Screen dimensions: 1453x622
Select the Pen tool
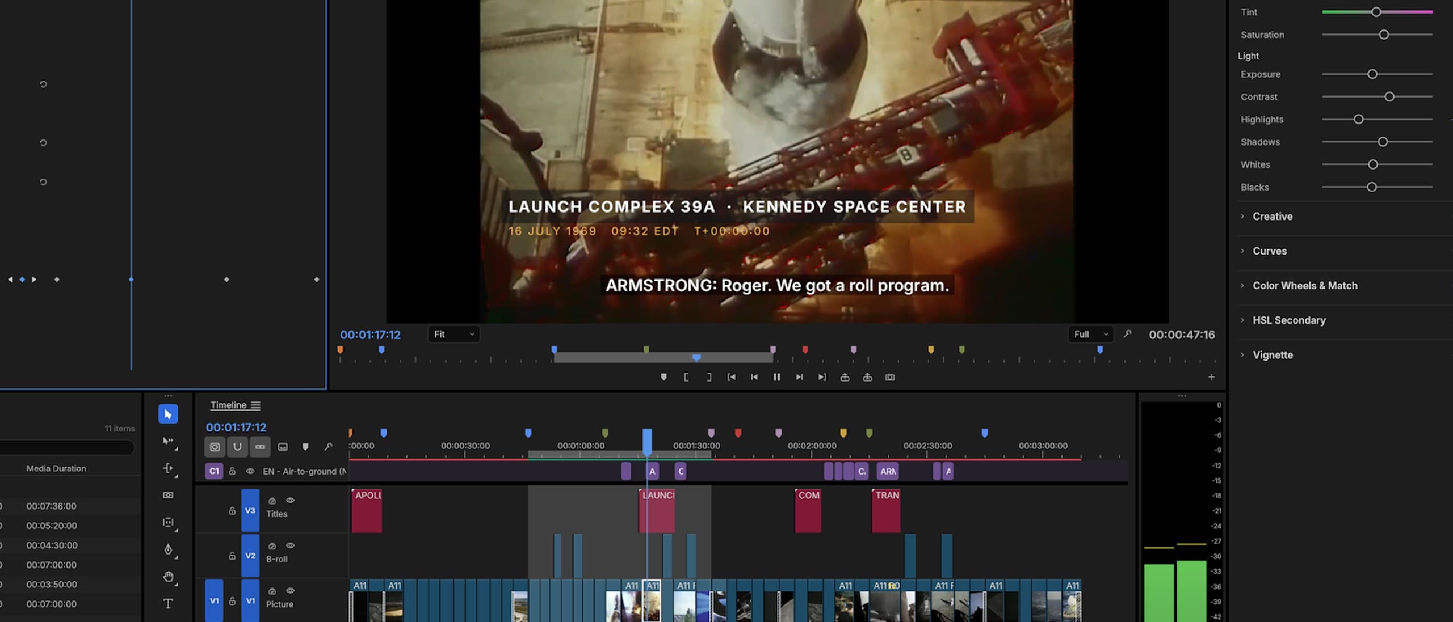(168, 549)
